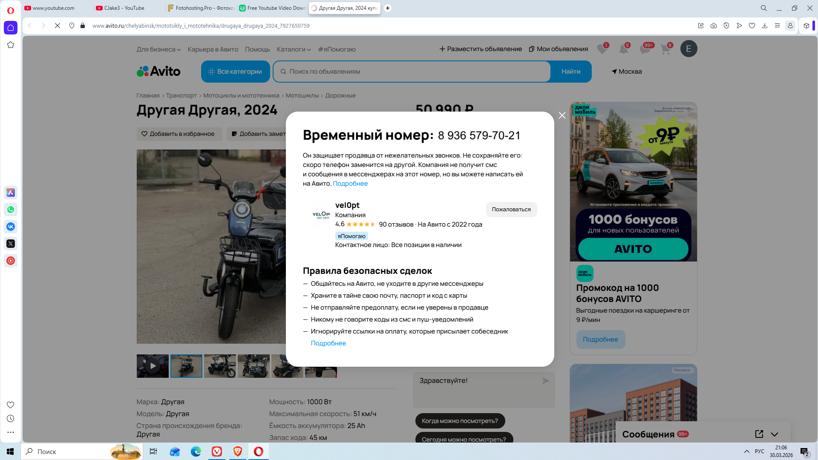Select video thumbnail in photo gallery
818x460 pixels.
point(153,366)
